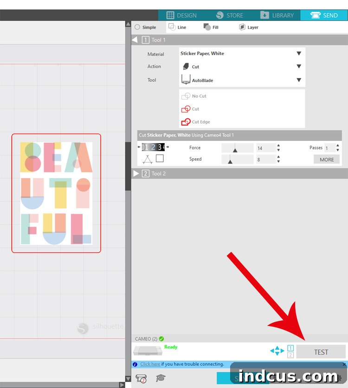Viewport: 348px width, 388px height.
Task: Click the canvas scroll up arrow
Action: click(x=128, y=24)
